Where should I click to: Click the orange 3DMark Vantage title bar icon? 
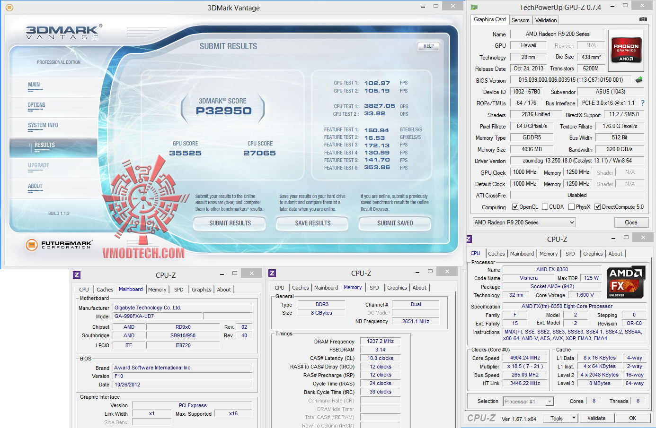click(x=9, y=8)
